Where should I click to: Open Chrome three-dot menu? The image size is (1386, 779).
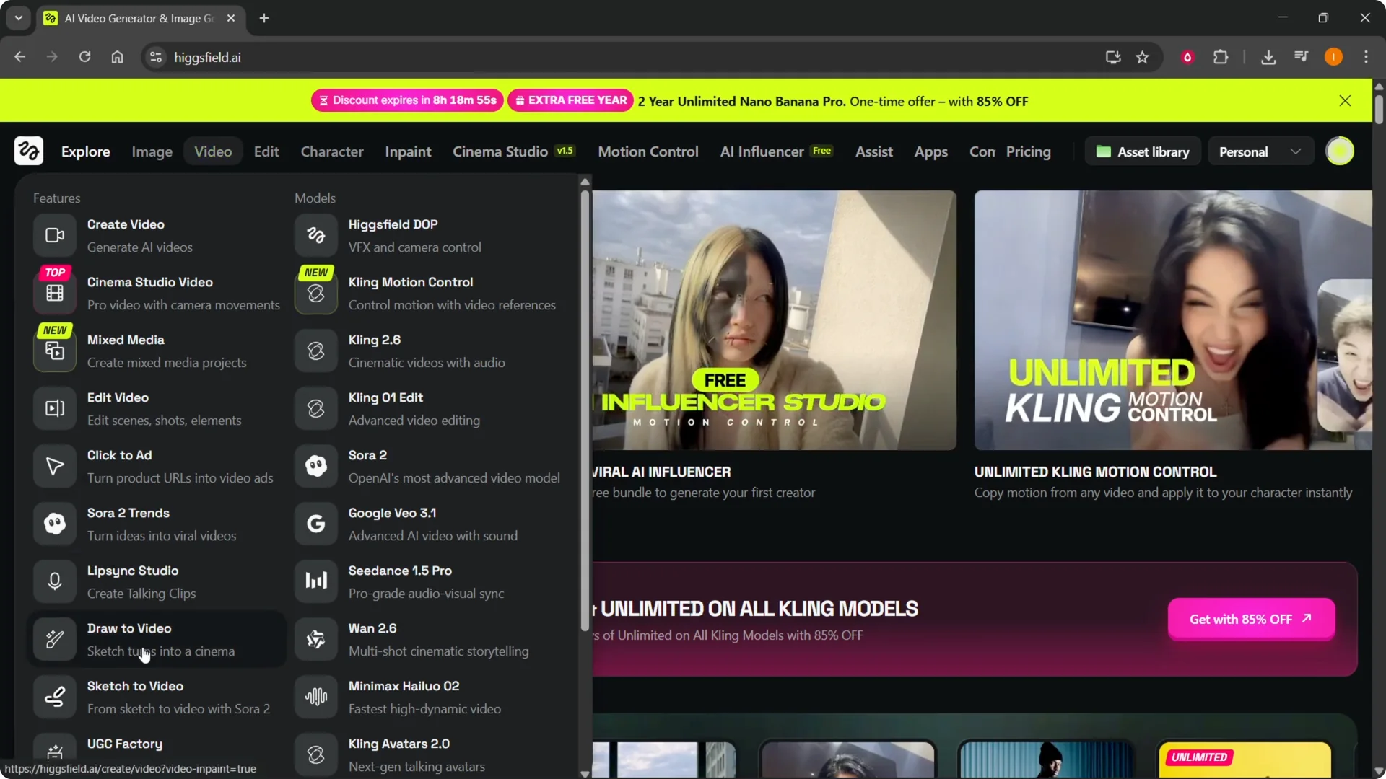[x=1366, y=57]
